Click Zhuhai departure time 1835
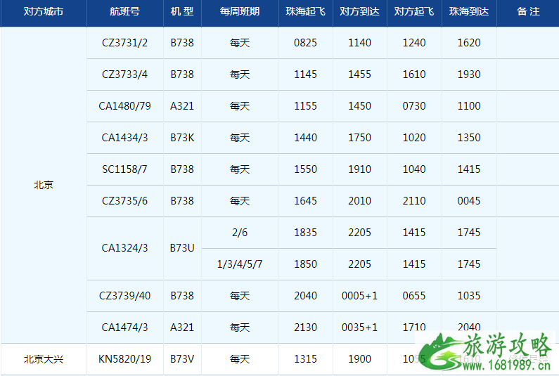The height and width of the screenshot is (376, 559). coord(306,233)
